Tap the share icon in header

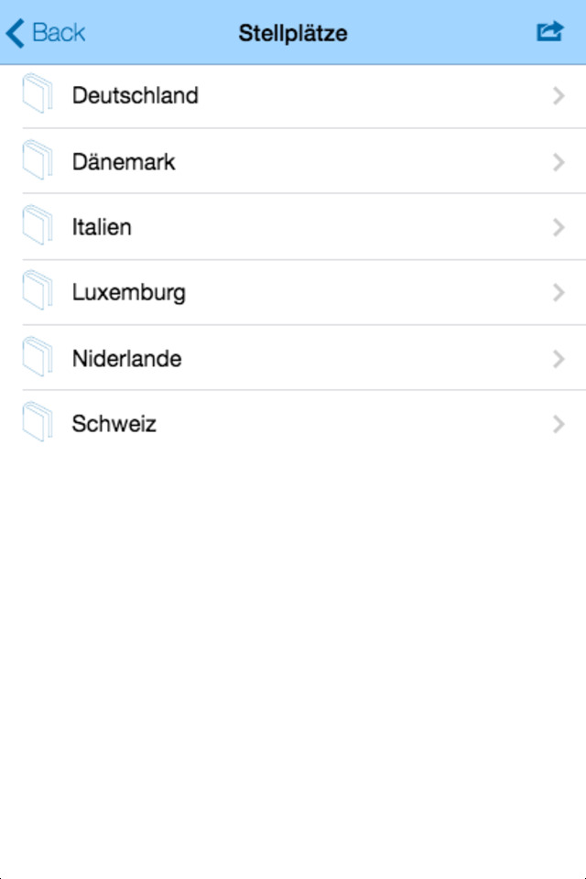(x=549, y=33)
